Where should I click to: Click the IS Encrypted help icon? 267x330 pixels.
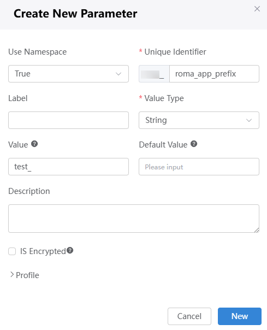[x=70, y=250]
